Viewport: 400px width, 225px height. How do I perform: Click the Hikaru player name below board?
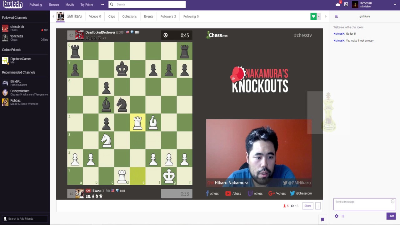(x=96, y=191)
